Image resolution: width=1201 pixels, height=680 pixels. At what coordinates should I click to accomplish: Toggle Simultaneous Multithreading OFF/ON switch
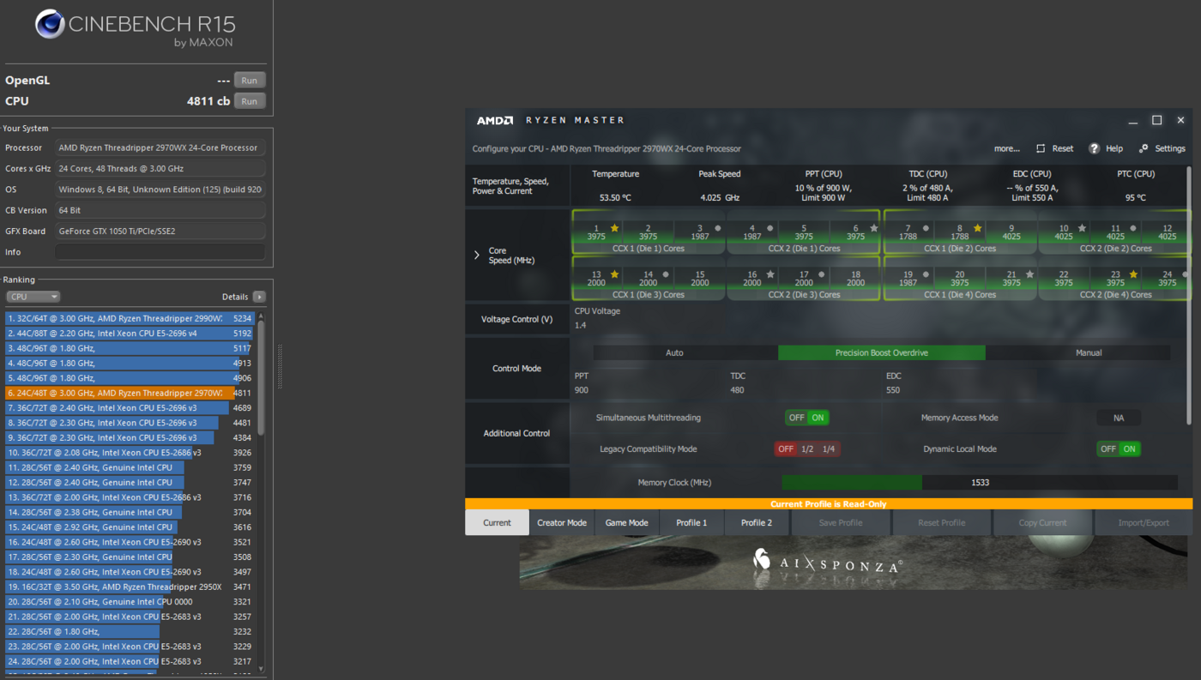(807, 418)
